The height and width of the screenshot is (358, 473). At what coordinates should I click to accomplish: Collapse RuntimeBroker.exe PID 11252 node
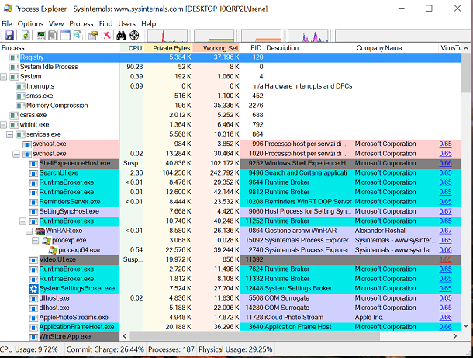22,221
